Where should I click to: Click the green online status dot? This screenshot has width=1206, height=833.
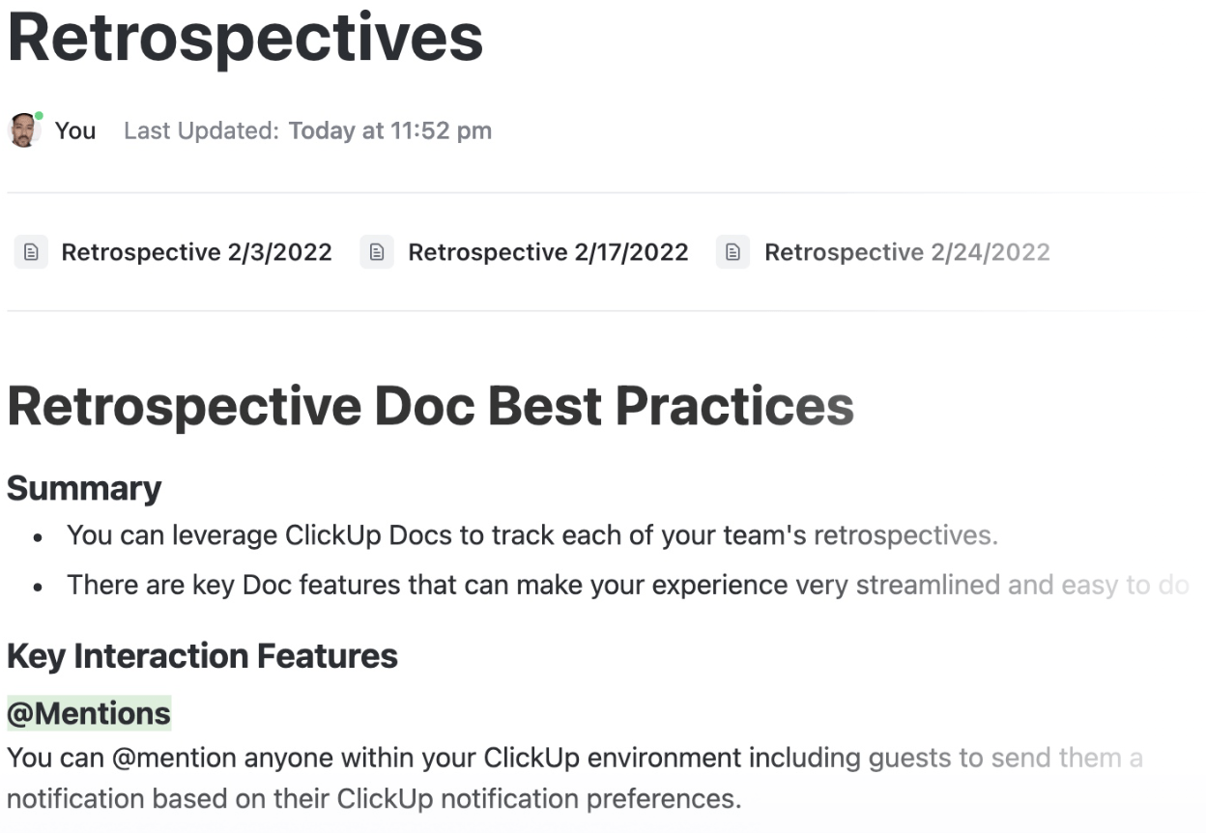click(x=39, y=116)
